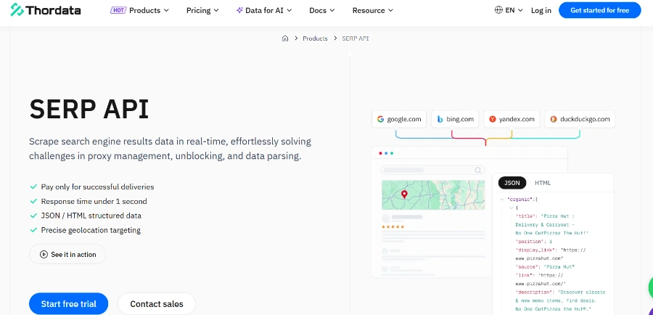Click the DuckDuckGo logo icon
The image size is (653, 315).
point(554,119)
